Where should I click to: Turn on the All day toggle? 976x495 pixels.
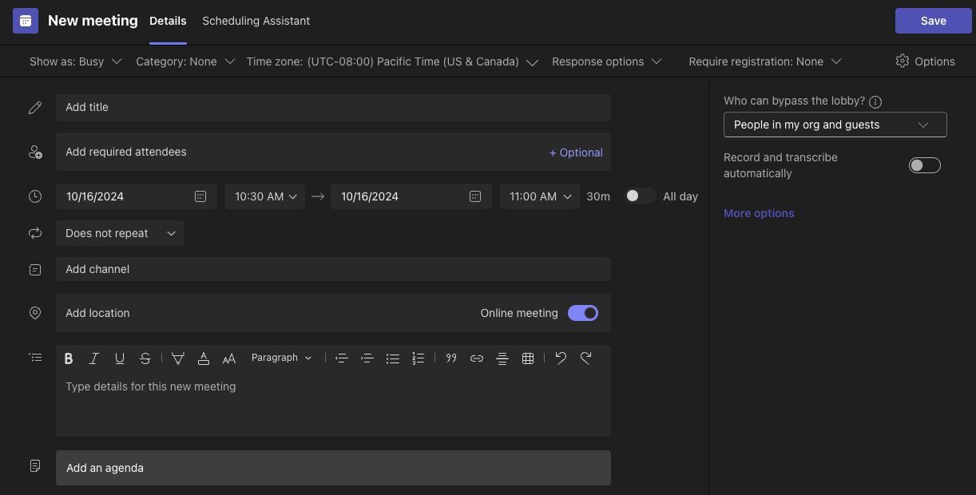pos(640,196)
